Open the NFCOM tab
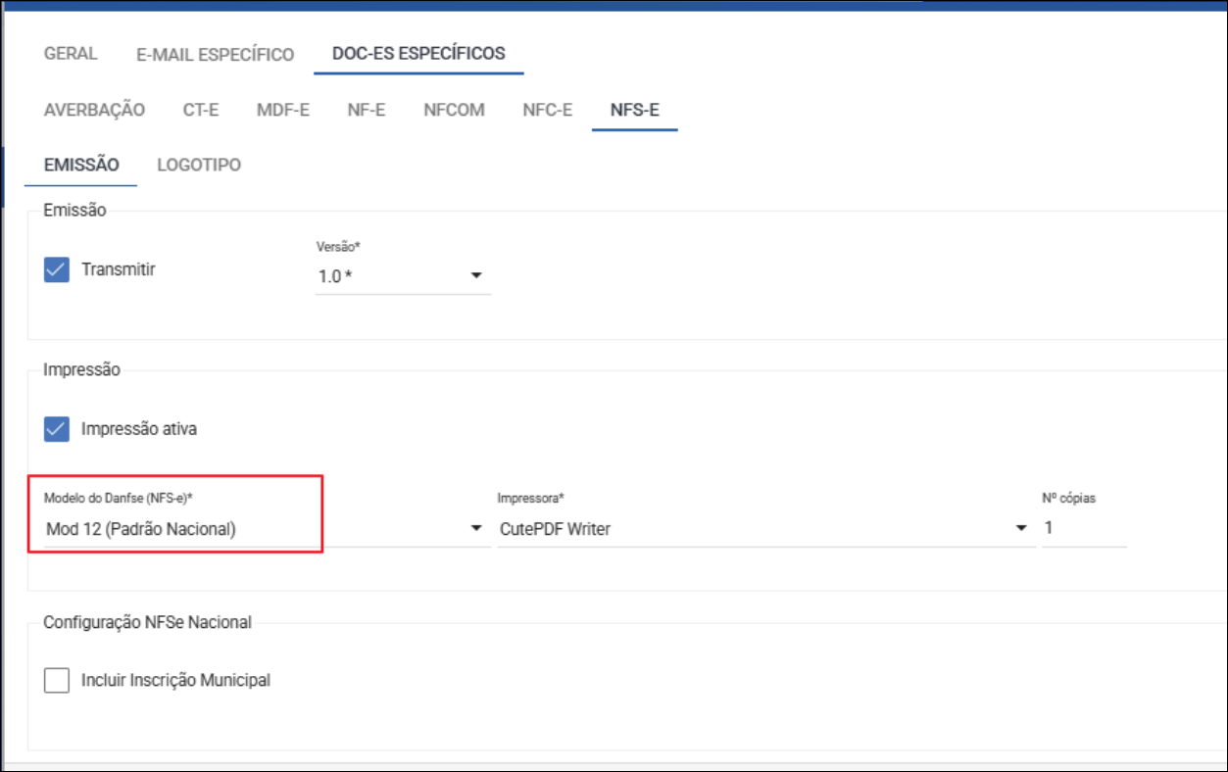The height and width of the screenshot is (772, 1228). tap(454, 110)
